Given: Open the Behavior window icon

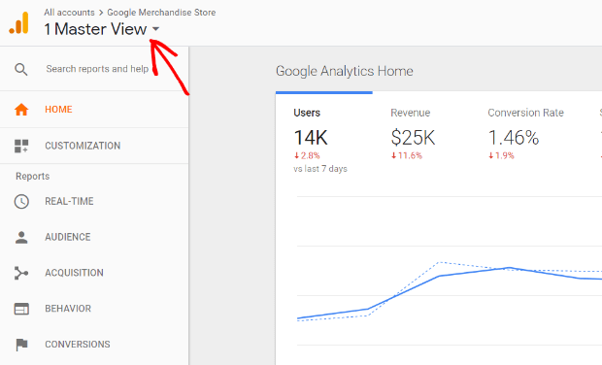Looking at the screenshot, I should (21, 309).
